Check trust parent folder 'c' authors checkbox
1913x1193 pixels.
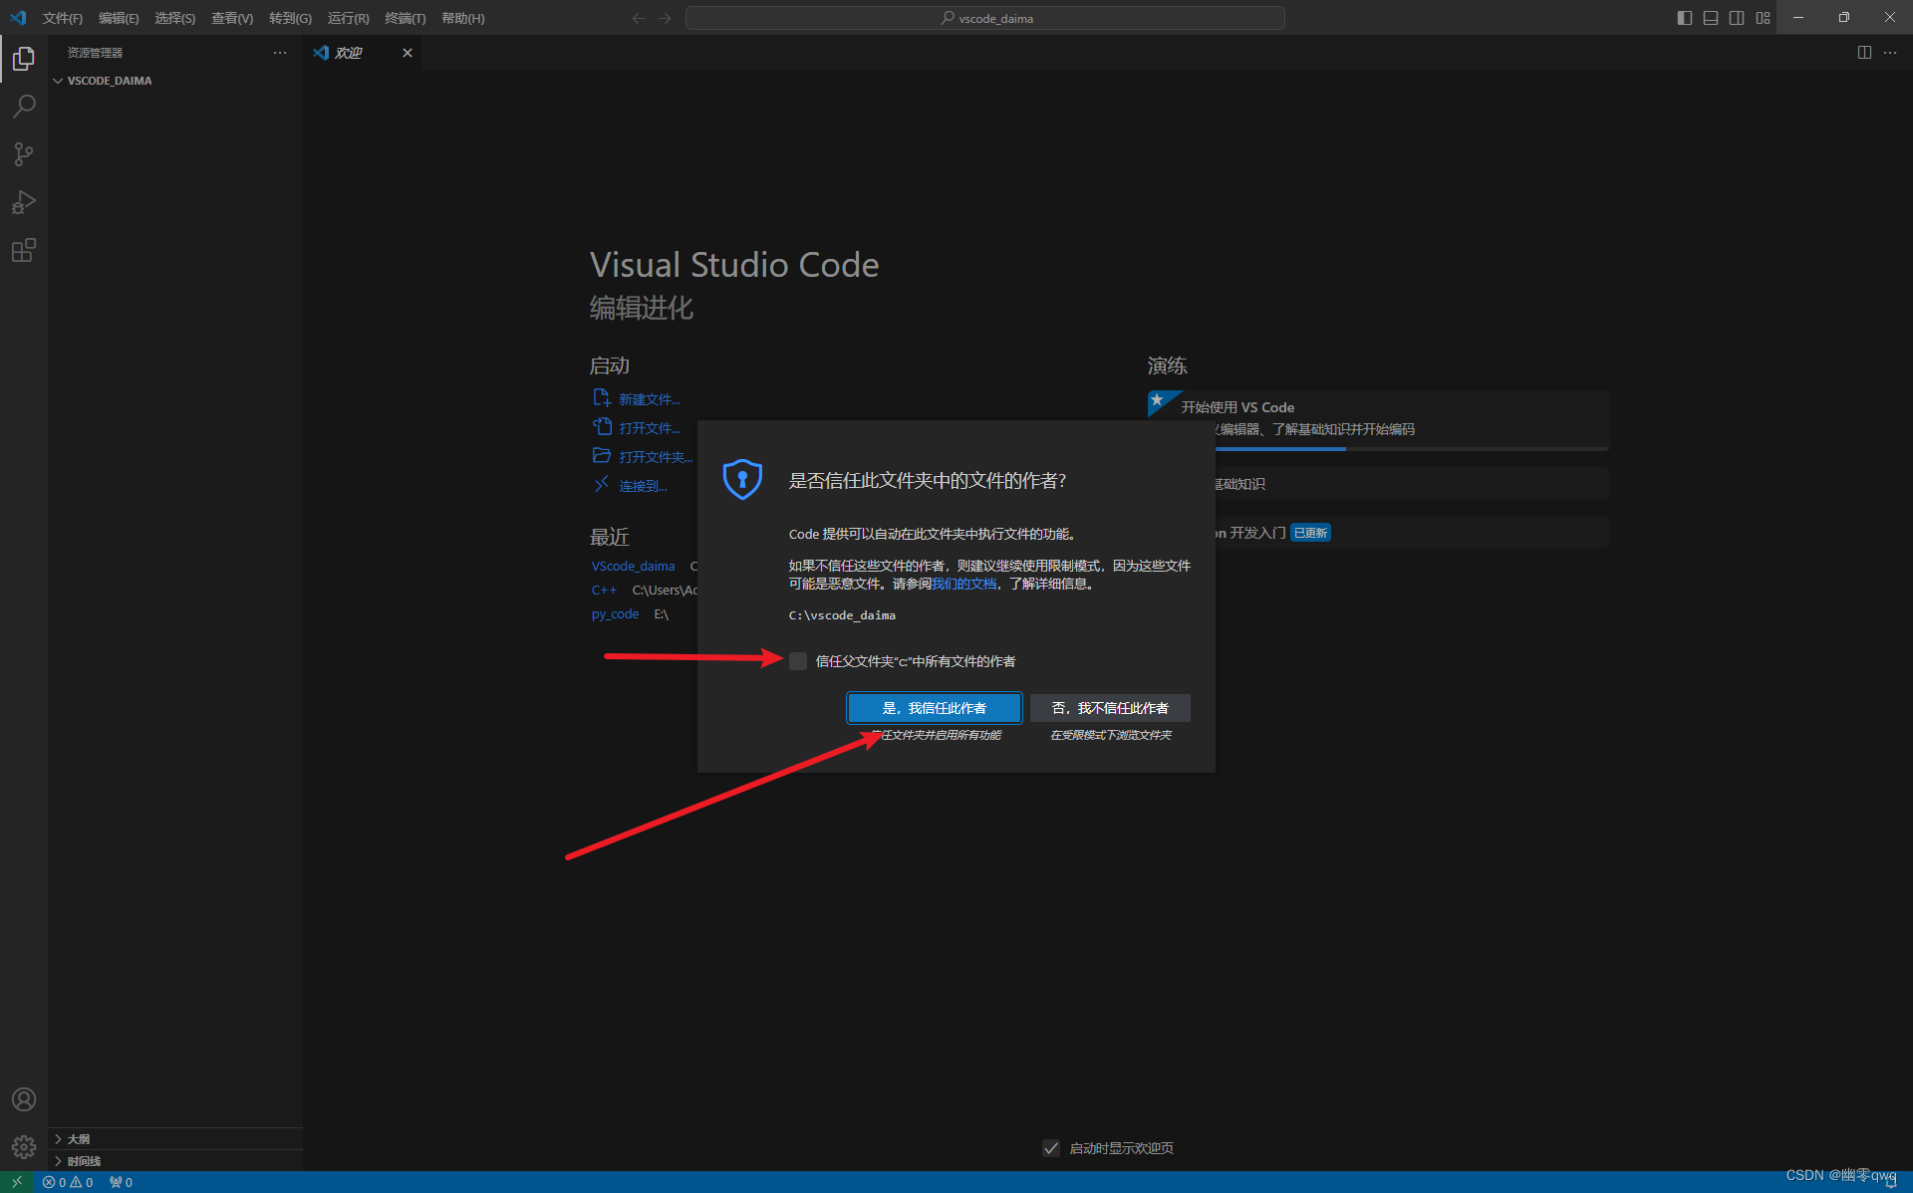tap(798, 661)
